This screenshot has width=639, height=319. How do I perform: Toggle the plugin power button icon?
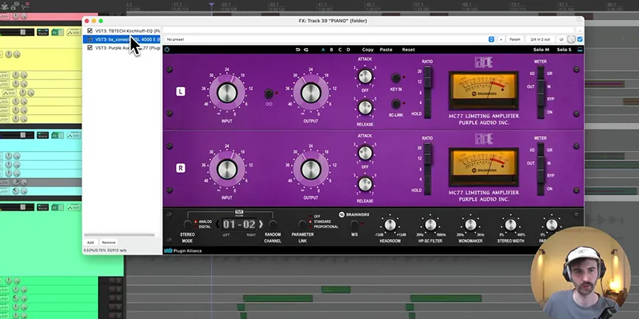click(x=167, y=50)
